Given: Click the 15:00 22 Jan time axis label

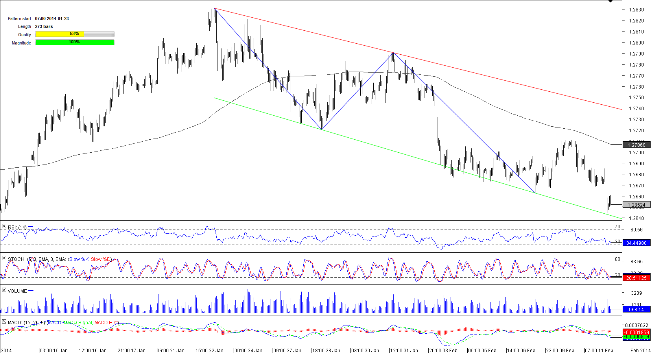Looking at the screenshot, I should point(209,350).
